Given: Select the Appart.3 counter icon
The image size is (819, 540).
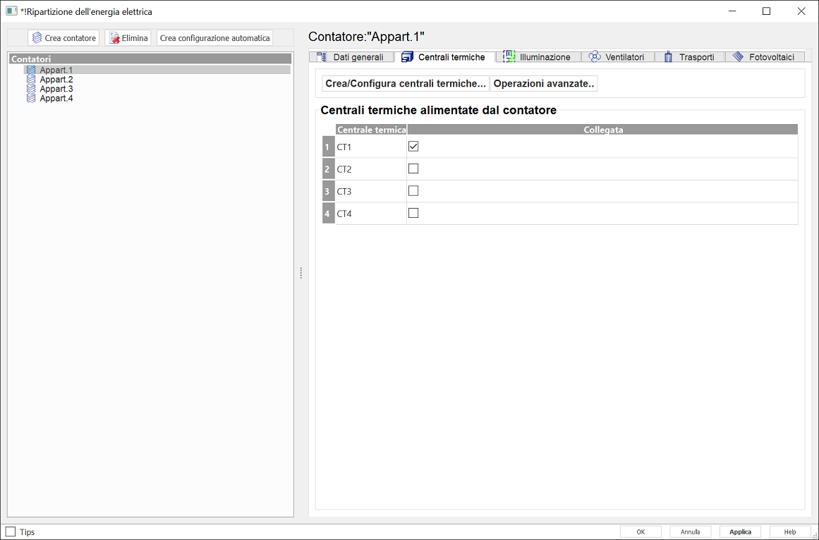Looking at the screenshot, I should (31, 89).
